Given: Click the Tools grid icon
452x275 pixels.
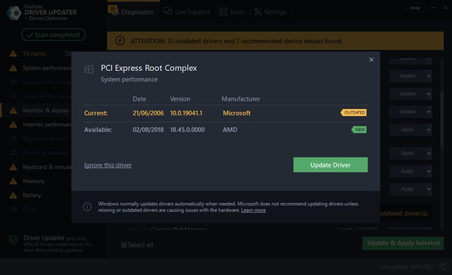Looking at the screenshot, I should coord(223,11).
